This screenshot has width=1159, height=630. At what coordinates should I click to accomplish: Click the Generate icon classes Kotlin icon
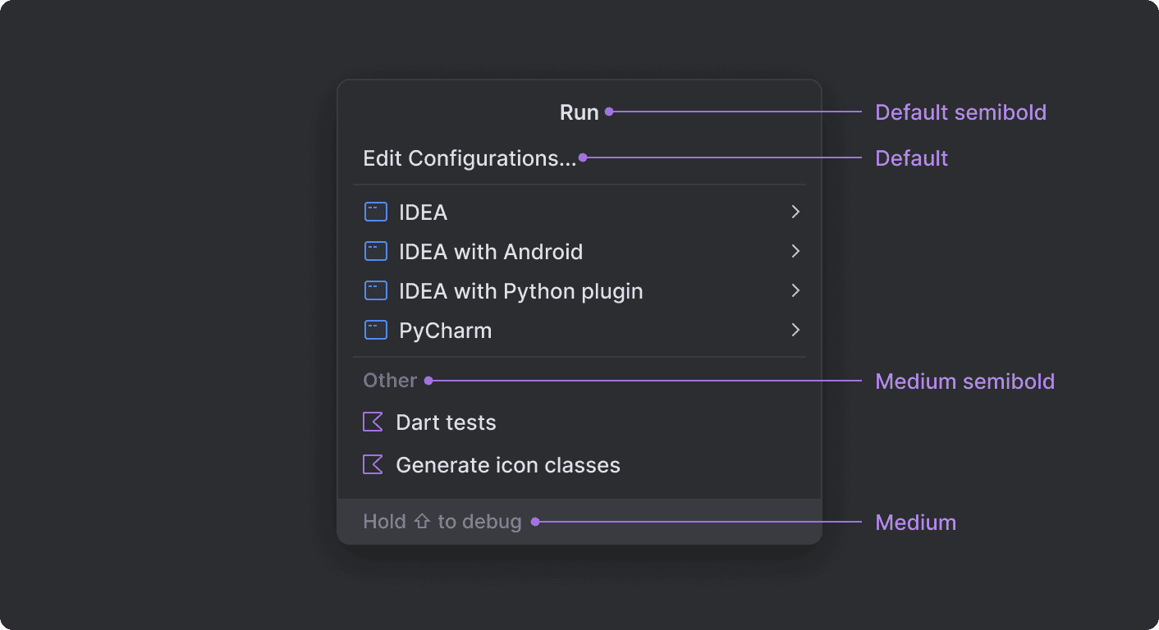(x=373, y=465)
